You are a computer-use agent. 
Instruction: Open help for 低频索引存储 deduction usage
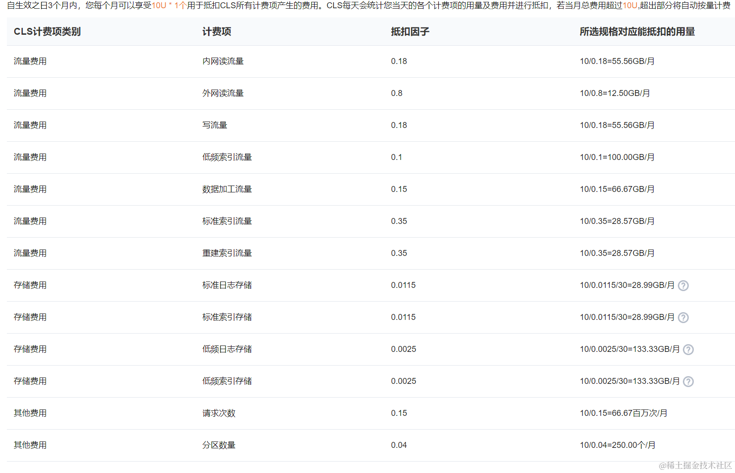coord(688,381)
